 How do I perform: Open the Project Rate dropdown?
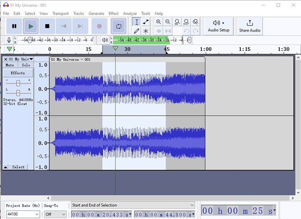coord(23,214)
